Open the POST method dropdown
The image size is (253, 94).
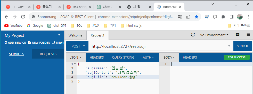(x=77, y=46)
